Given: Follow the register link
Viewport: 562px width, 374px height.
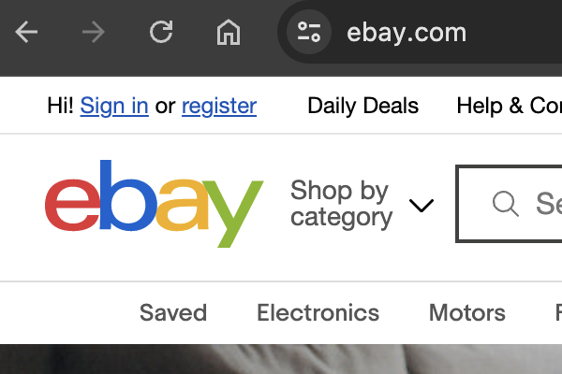Looking at the screenshot, I should coord(219,106).
